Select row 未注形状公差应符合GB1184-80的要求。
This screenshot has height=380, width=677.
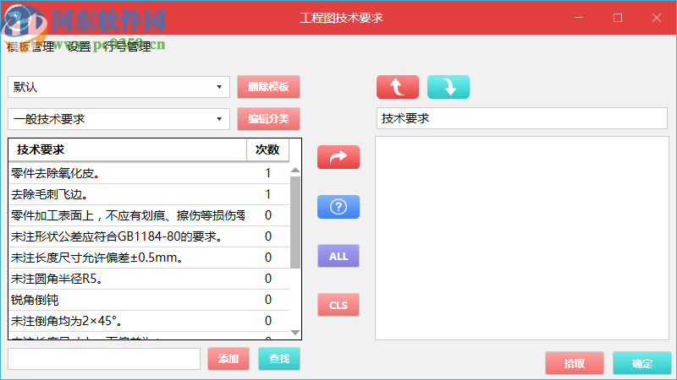click(149, 236)
